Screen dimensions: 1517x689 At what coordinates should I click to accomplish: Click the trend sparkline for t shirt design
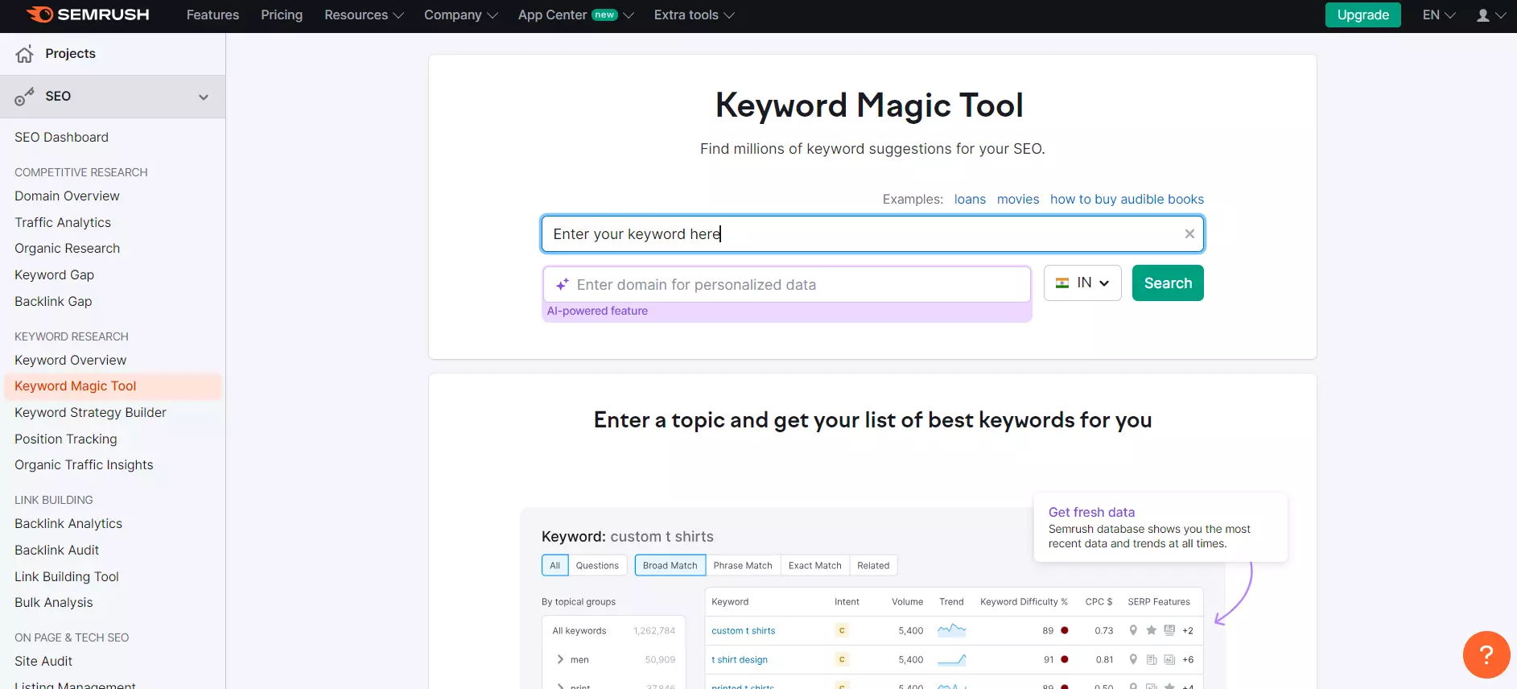[x=952, y=659]
